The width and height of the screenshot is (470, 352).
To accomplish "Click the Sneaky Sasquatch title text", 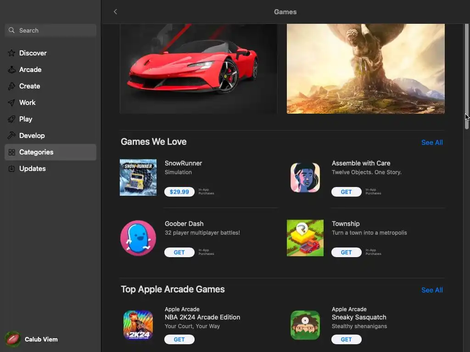I will (x=359, y=317).
